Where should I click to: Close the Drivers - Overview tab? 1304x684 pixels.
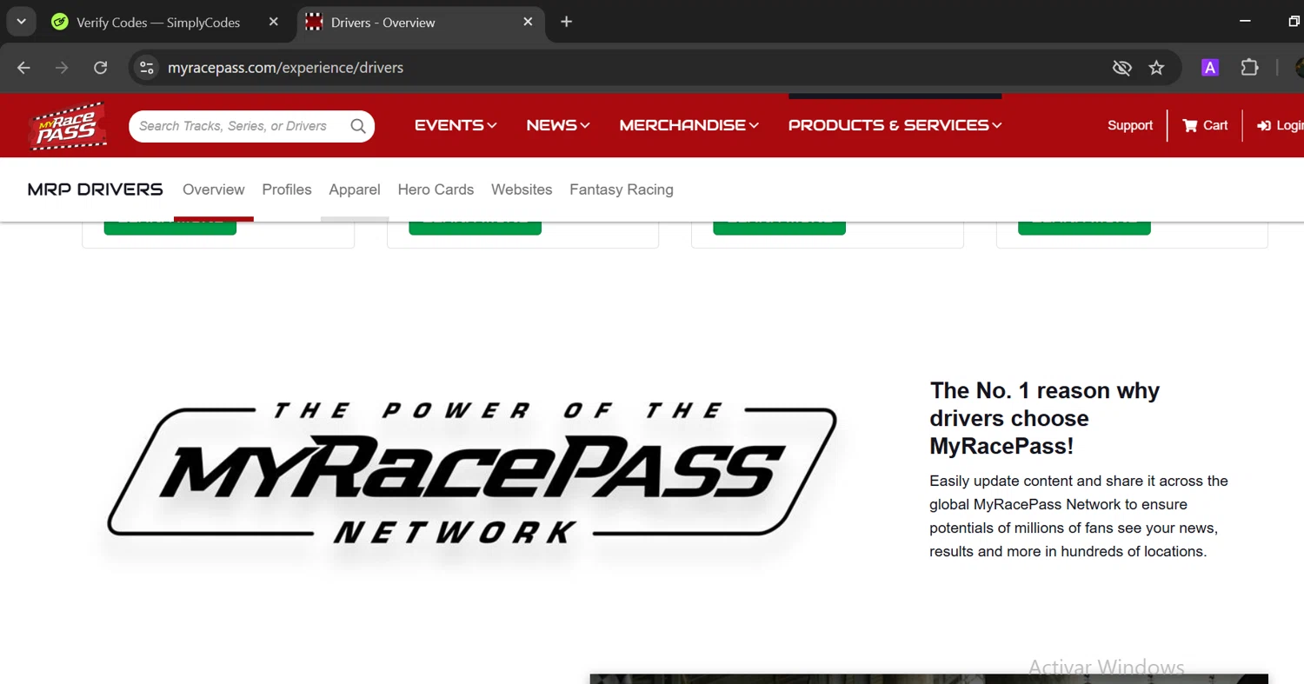528,22
